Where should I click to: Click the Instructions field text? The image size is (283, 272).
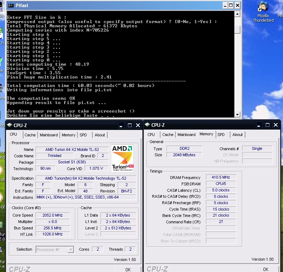tap(86, 197)
